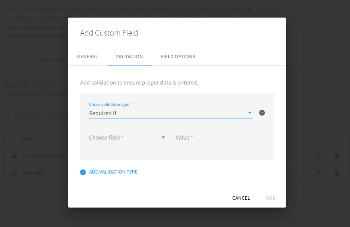Screen dimensions: 350x227
Task: Delete the Hair Color custom field
Action: pos(337,173)
